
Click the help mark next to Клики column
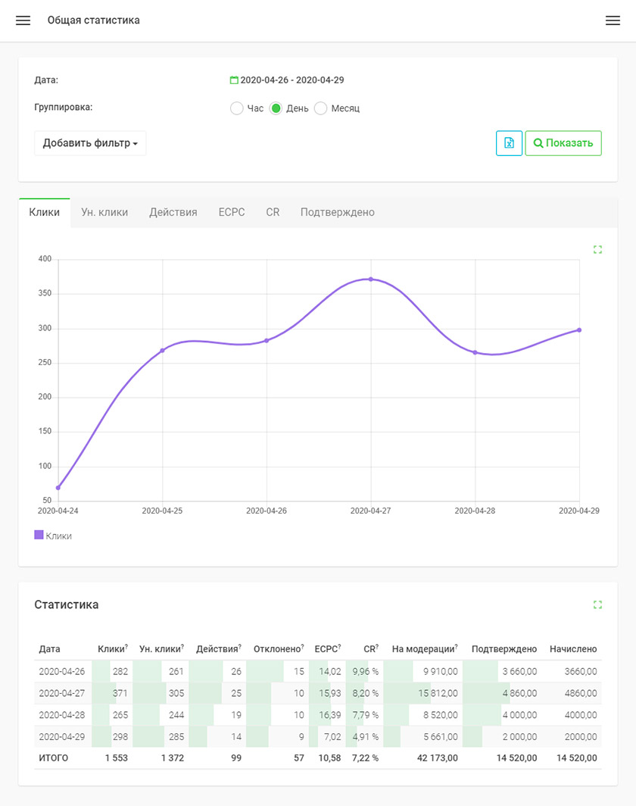126,646
